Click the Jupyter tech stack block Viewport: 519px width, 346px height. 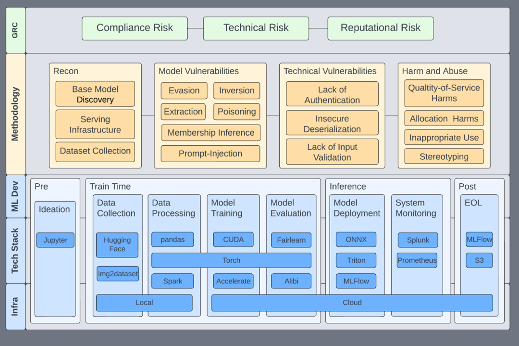coord(55,240)
